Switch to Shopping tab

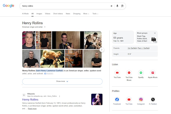tap(77, 14)
